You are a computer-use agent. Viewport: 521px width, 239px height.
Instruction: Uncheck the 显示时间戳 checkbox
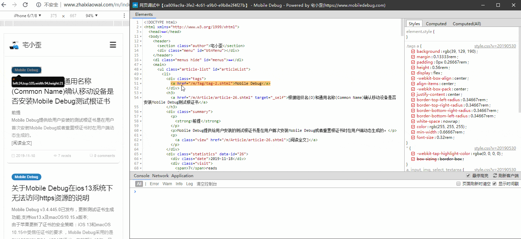tap(494, 184)
